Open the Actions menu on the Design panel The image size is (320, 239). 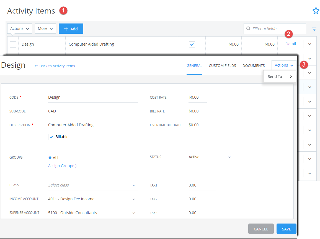tap(284, 65)
